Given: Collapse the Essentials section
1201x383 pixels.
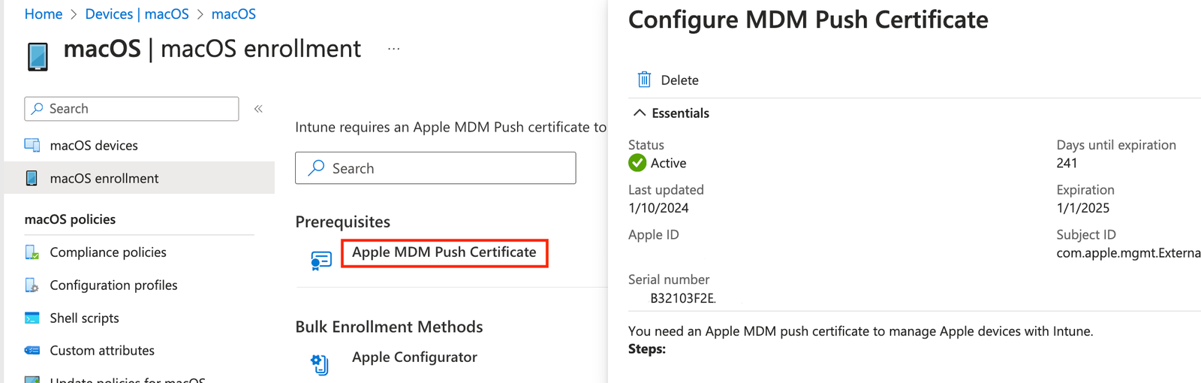Looking at the screenshot, I should tap(640, 113).
